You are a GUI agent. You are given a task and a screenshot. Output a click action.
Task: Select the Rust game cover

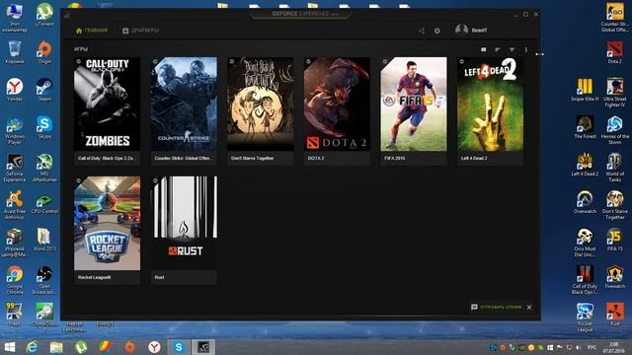point(184,224)
